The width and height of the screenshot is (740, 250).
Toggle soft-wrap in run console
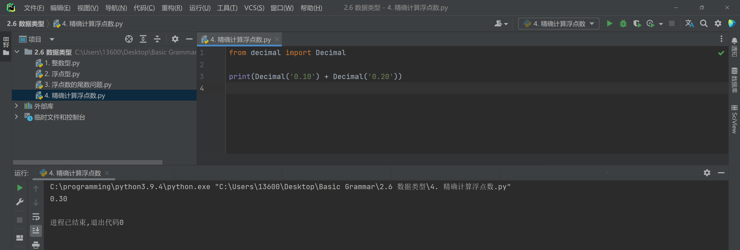[36, 217]
